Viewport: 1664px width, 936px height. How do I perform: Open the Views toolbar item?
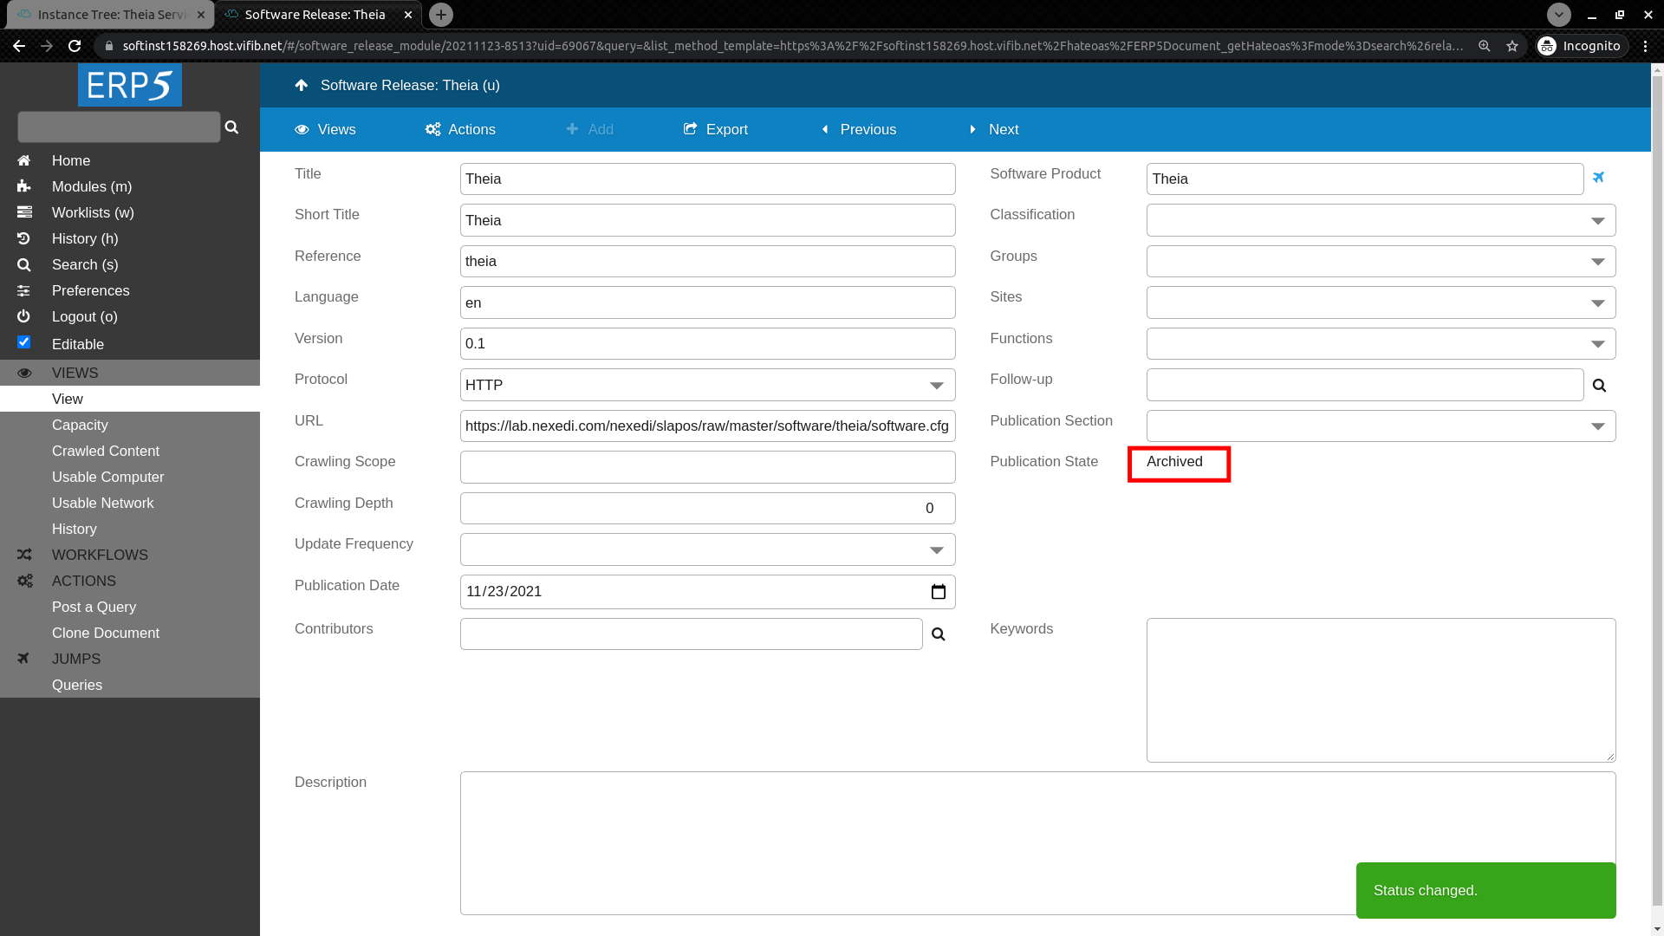coord(325,129)
